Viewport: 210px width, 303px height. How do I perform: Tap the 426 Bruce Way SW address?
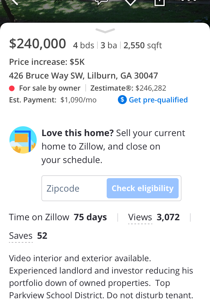[83, 75]
